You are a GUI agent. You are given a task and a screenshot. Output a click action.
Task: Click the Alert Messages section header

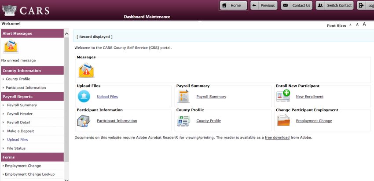point(33,33)
